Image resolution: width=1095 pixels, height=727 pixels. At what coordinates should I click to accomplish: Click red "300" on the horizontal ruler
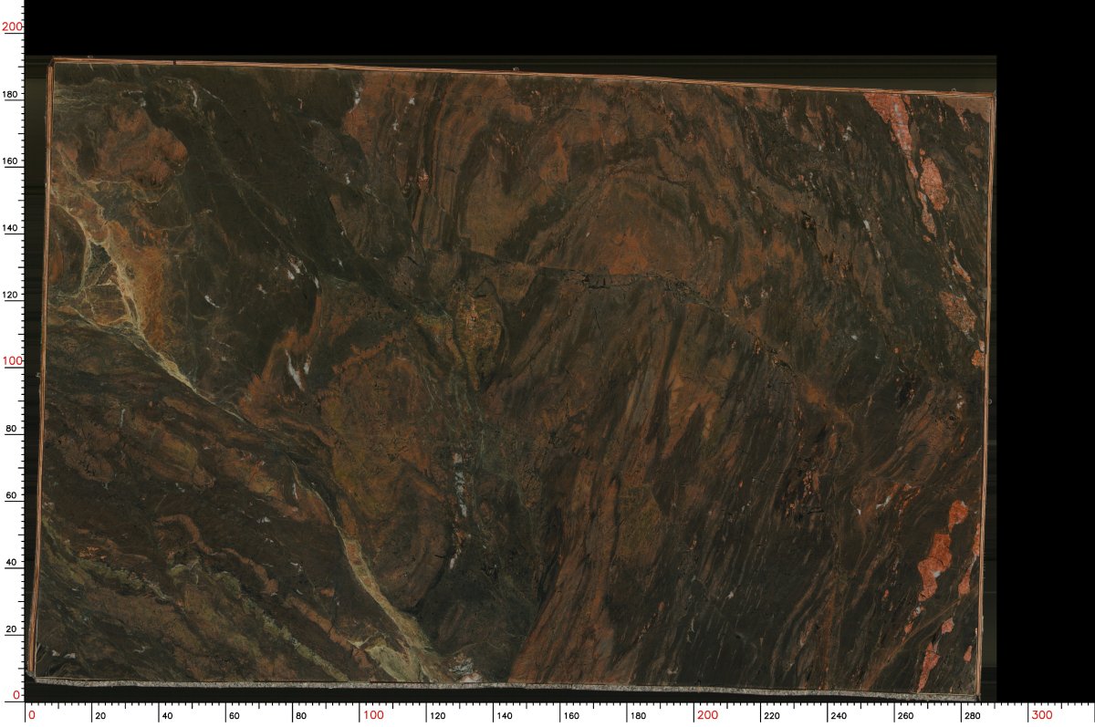(1040, 713)
